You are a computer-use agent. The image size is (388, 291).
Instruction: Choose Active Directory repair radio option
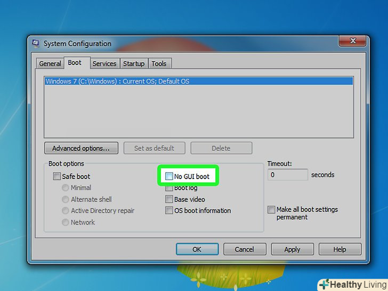click(x=66, y=211)
